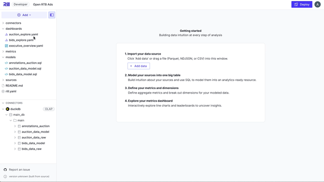324x182 pixels.
Task: Click the rill.yaml settings icon
Action: click(3, 91)
